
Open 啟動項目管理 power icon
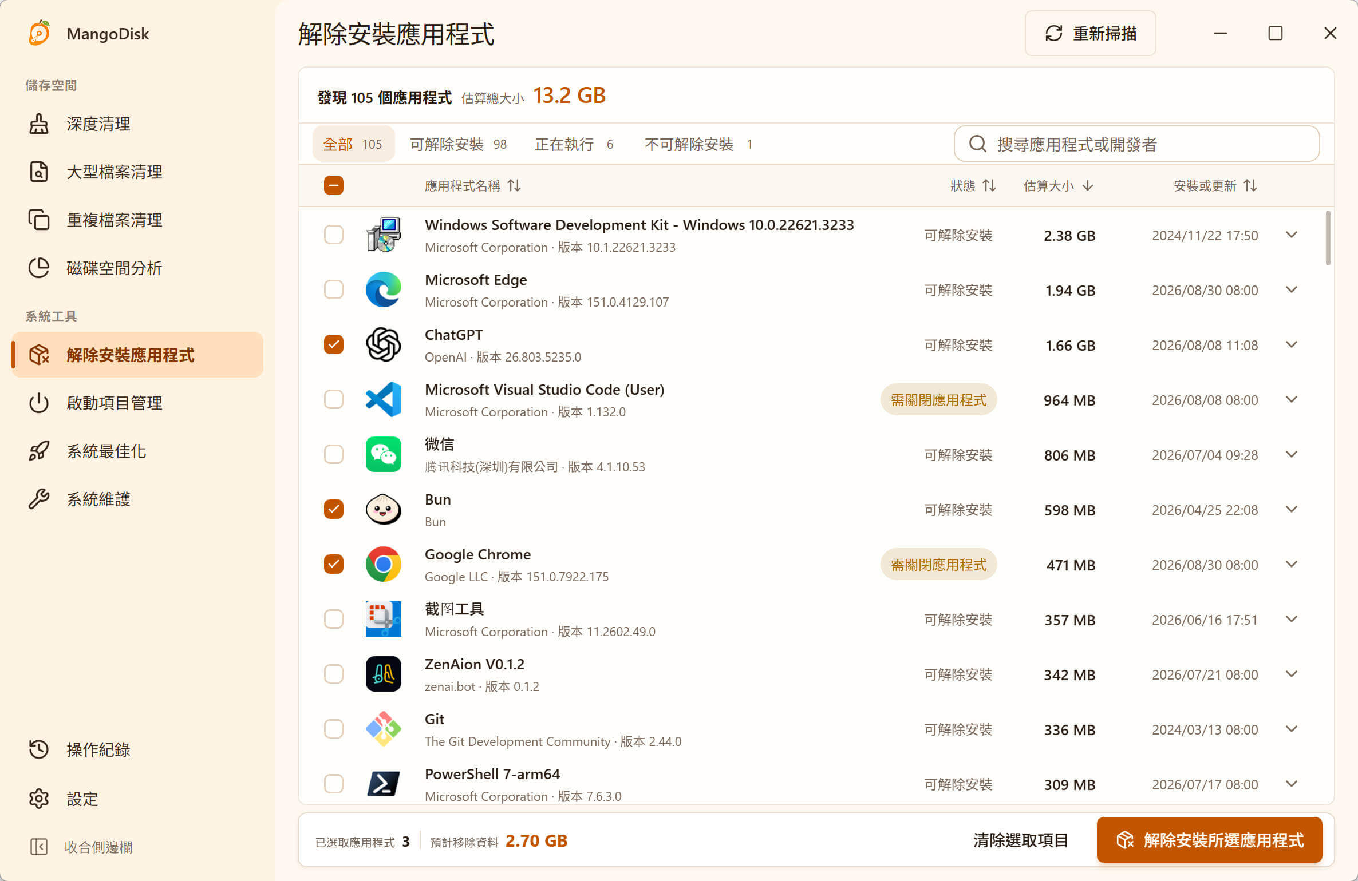[x=39, y=403]
